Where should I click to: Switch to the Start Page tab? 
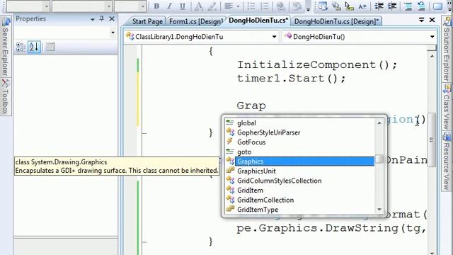click(x=147, y=21)
